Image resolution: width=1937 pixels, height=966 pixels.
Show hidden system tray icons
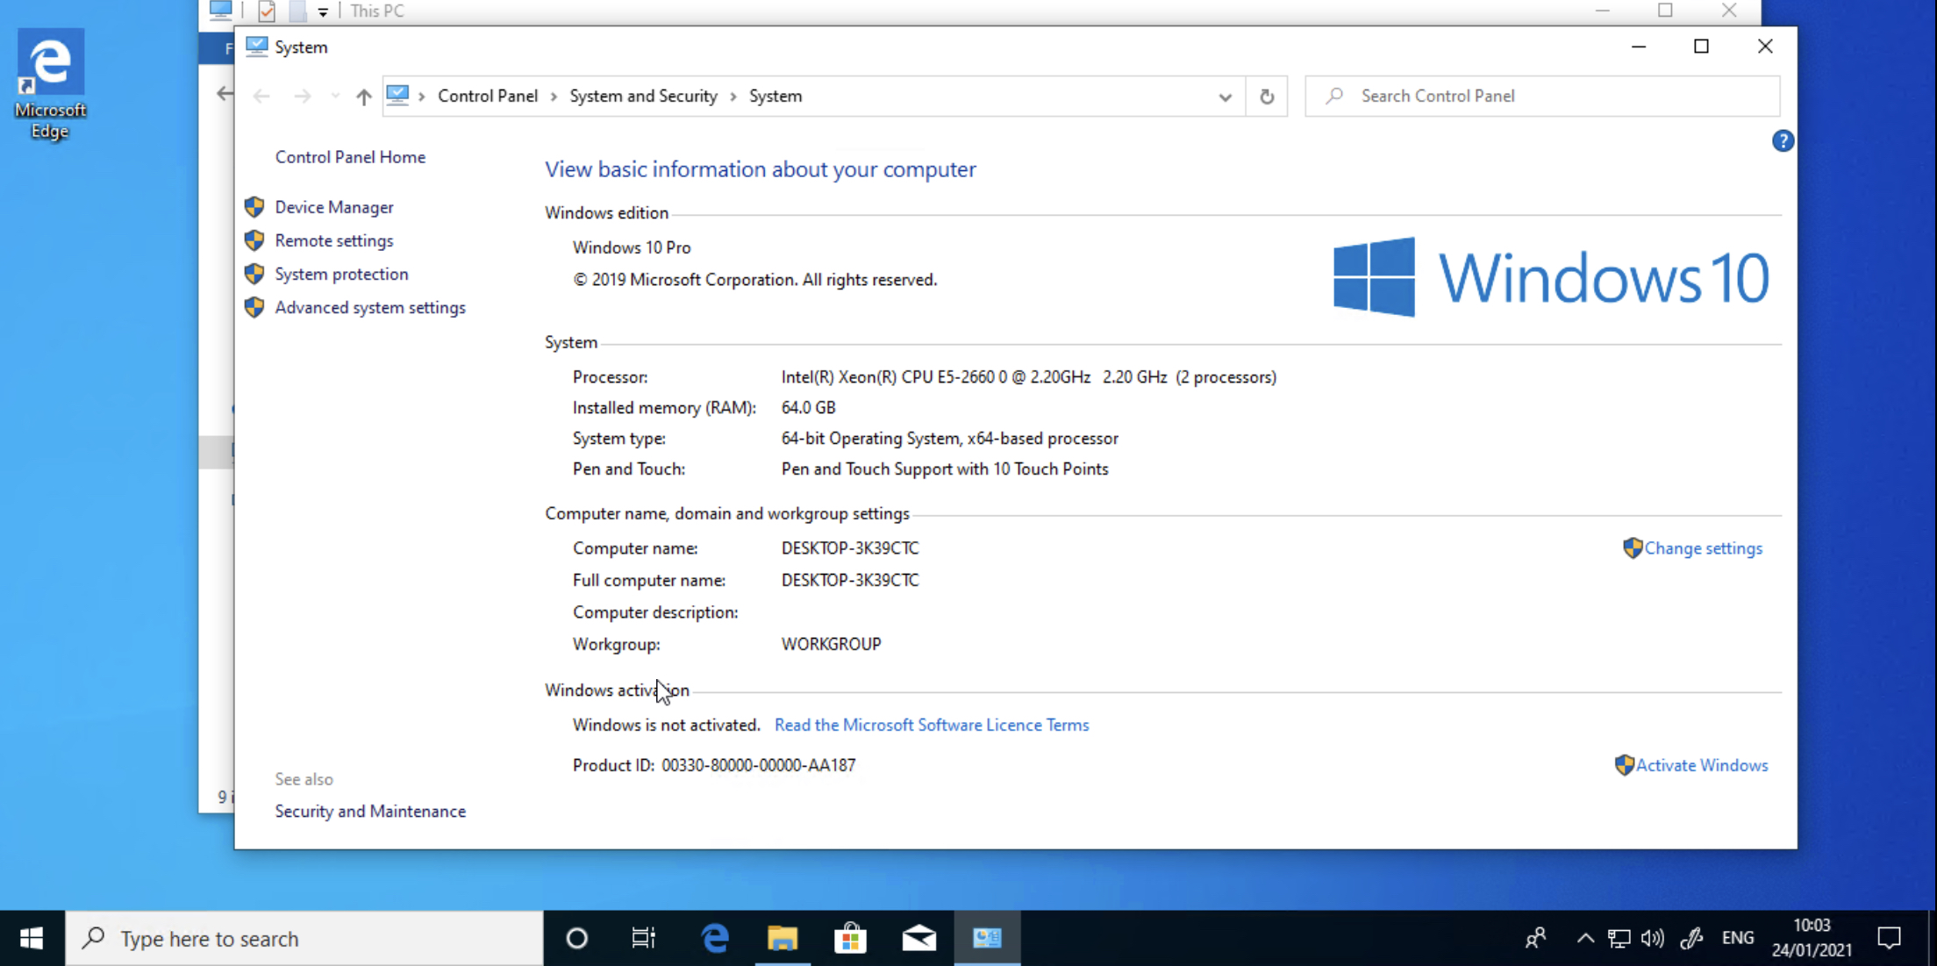(x=1584, y=939)
